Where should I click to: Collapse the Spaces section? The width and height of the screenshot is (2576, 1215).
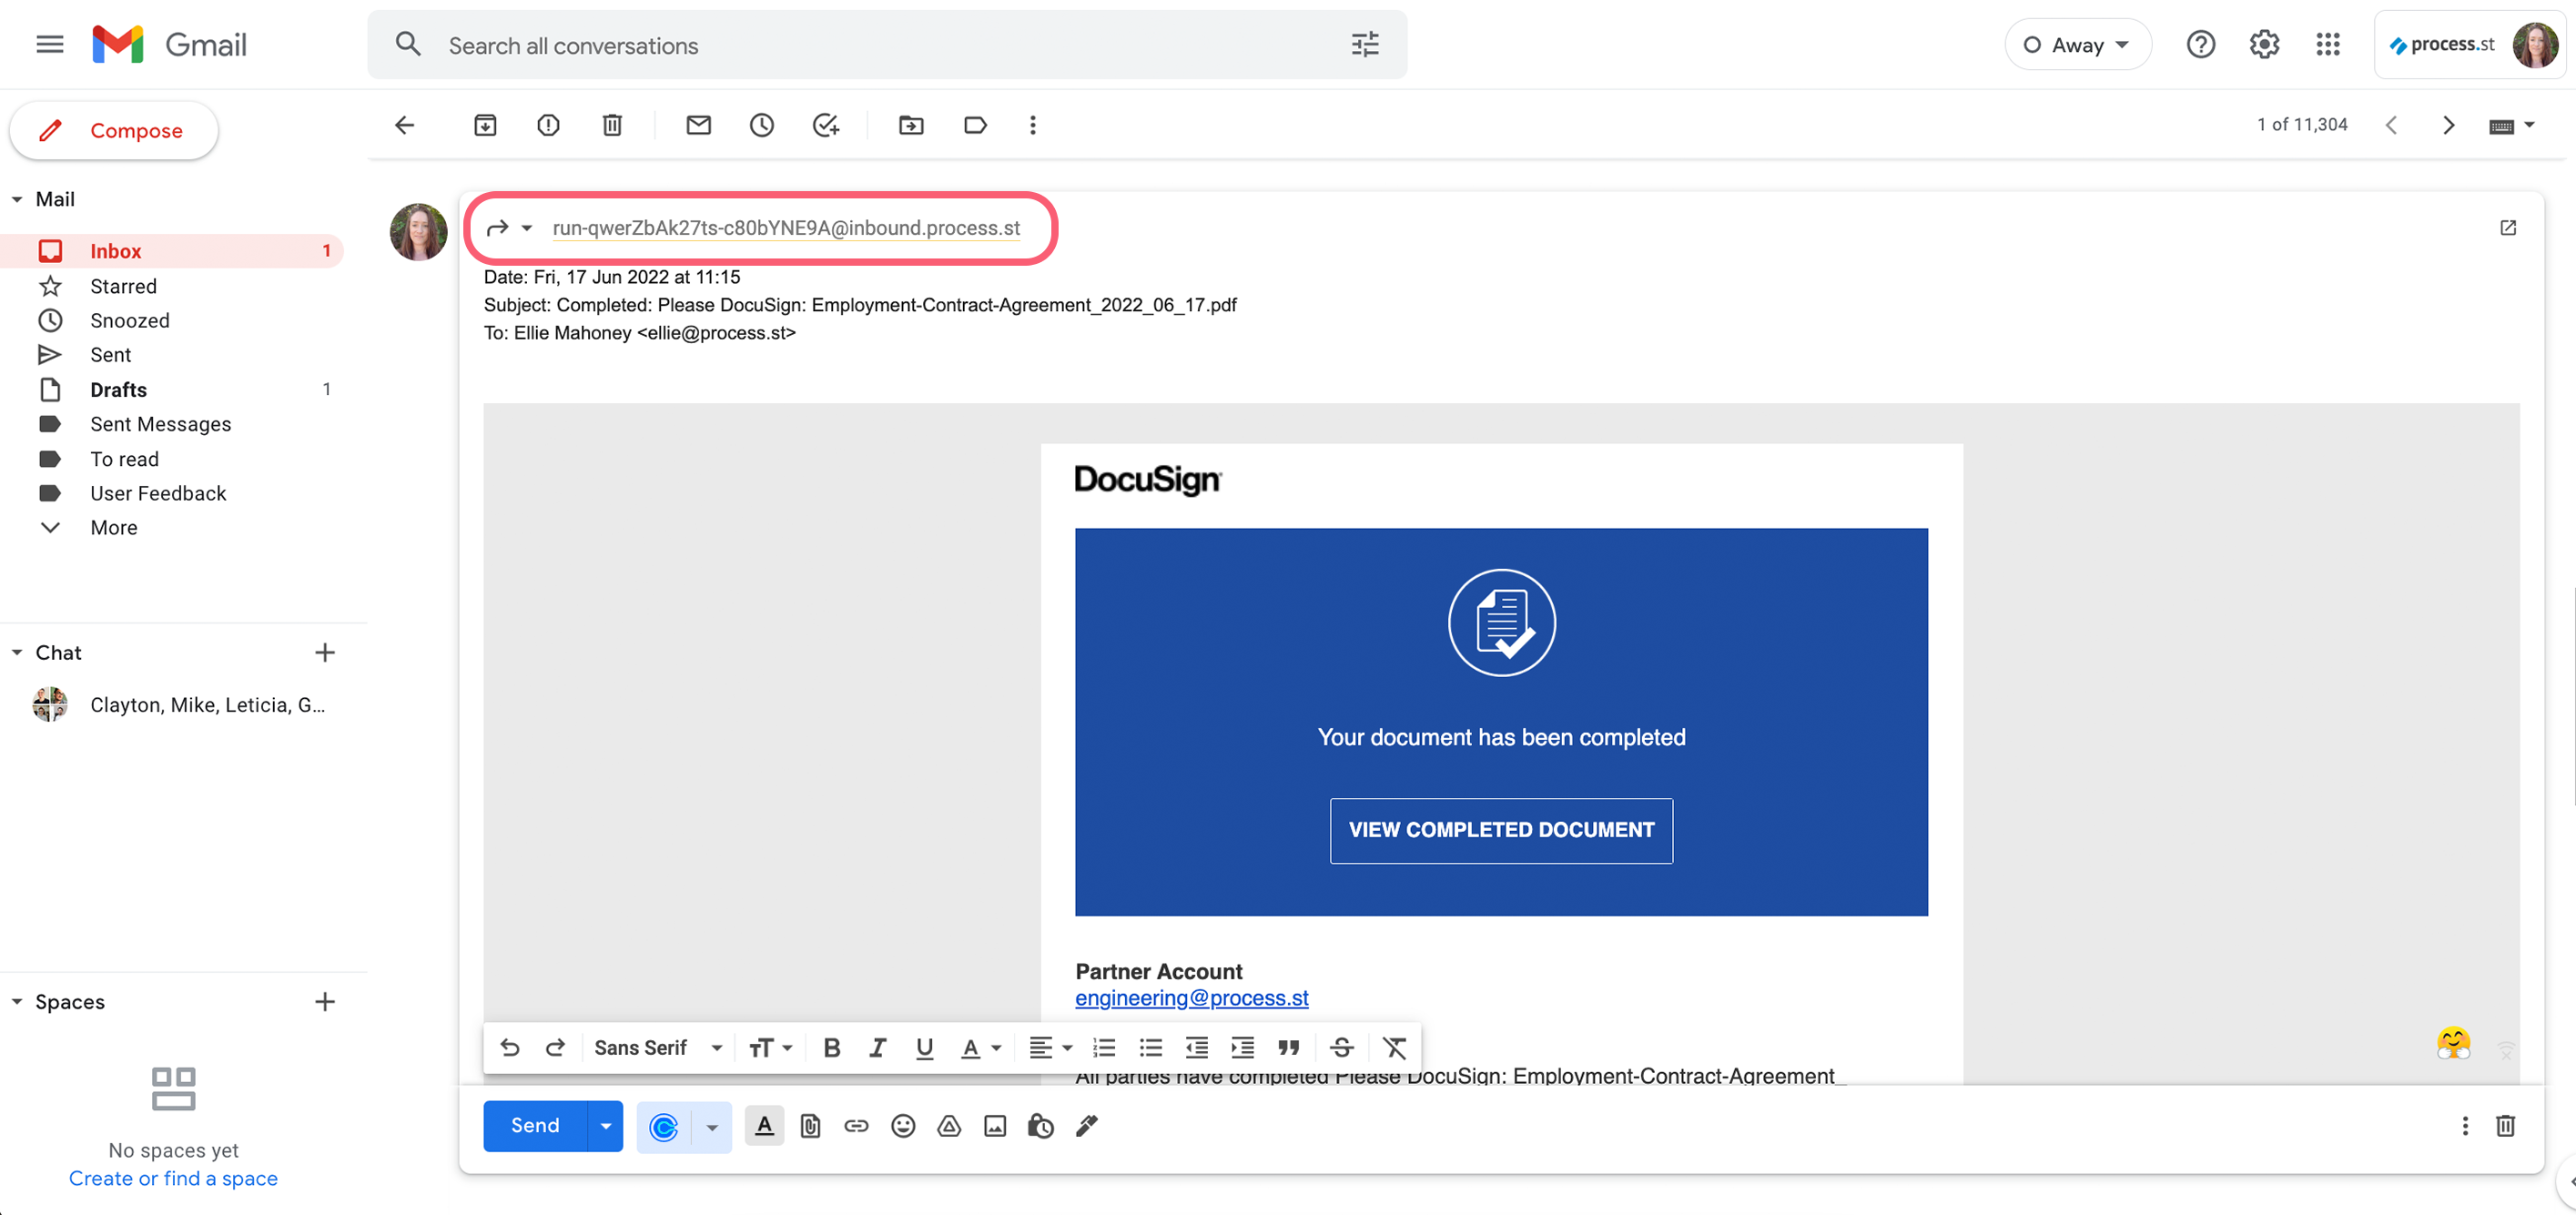17,1001
